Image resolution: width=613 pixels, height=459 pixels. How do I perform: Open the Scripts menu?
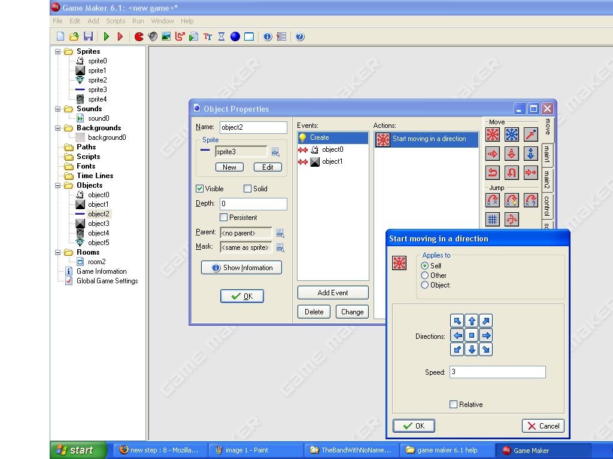tap(116, 21)
